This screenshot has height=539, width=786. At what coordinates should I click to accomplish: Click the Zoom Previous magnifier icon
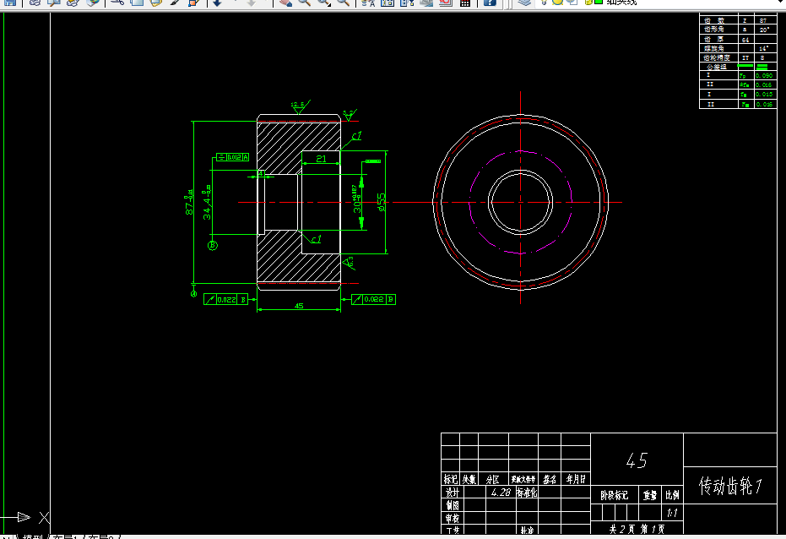[344, 3]
